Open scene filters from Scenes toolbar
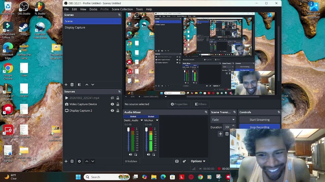 (79, 85)
